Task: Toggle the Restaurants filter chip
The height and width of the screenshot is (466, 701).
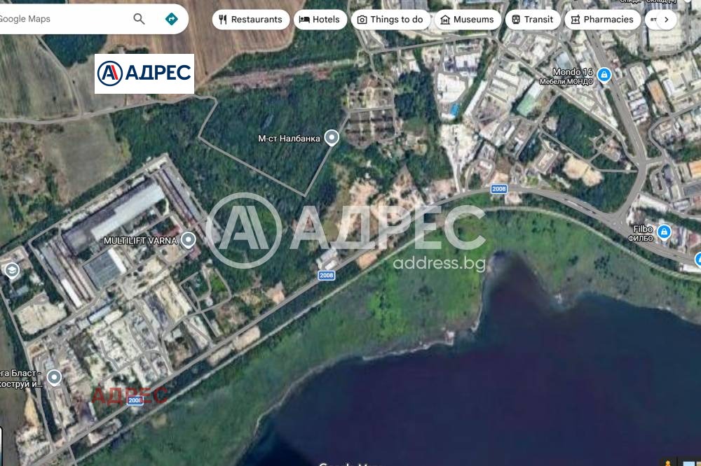Action: (251, 19)
